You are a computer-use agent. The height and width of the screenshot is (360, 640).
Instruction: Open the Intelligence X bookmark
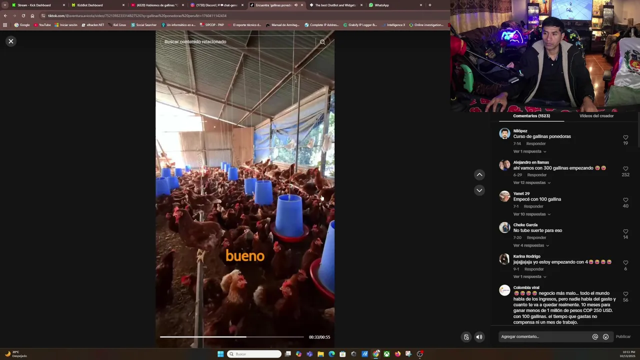[x=393, y=25]
